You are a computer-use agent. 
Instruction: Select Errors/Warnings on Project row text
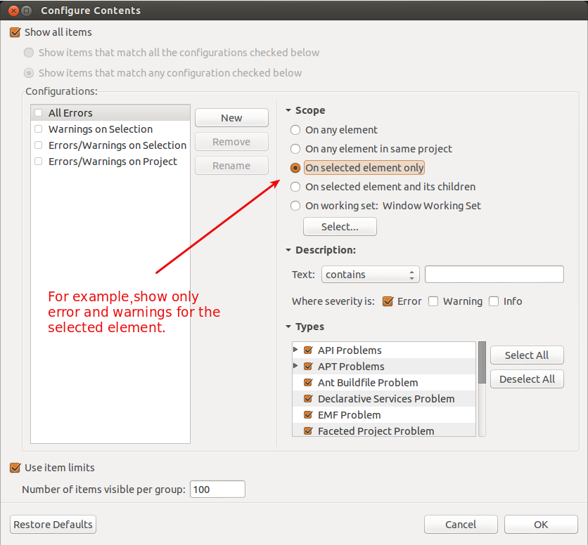113,162
